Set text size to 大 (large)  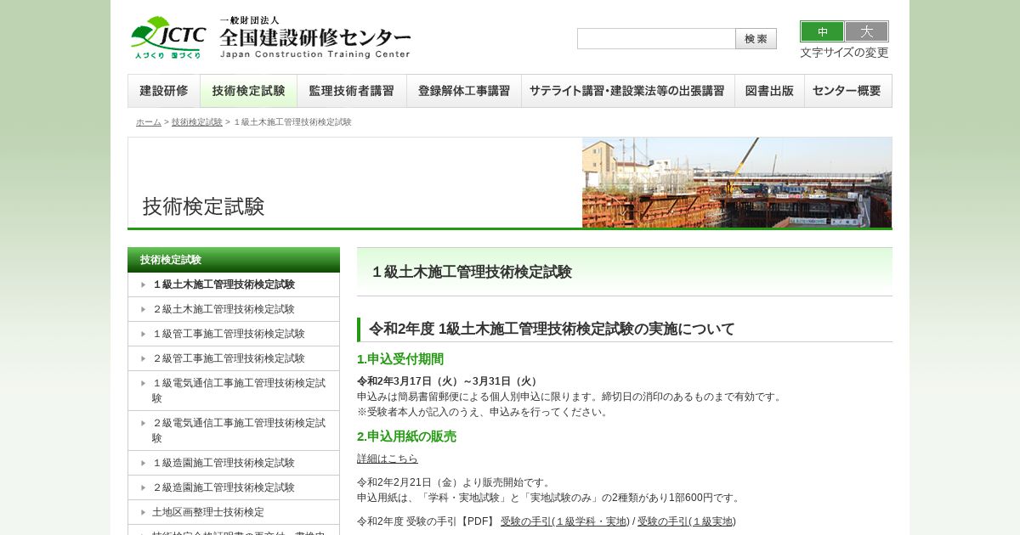[x=866, y=31]
